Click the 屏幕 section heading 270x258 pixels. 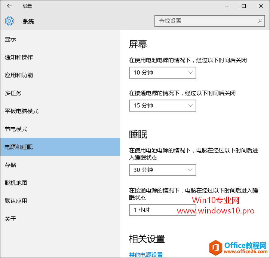pyautogui.click(x=138, y=44)
